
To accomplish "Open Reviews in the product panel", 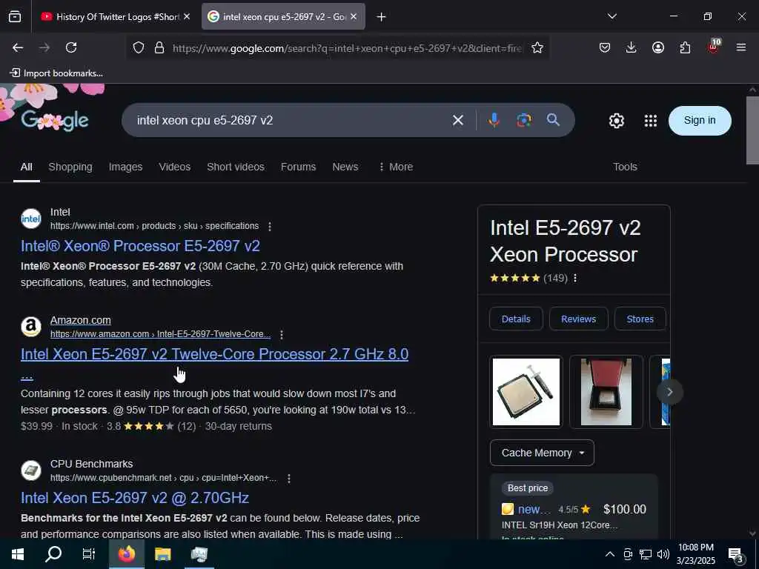I will 578,319.
